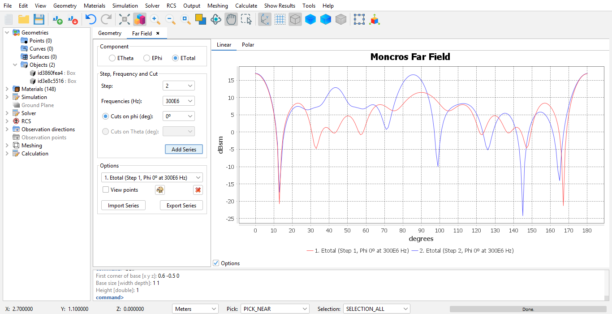Open the Meshing menu
Image resolution: width=612 pixels, height=314 pixels.
[217, 6]
